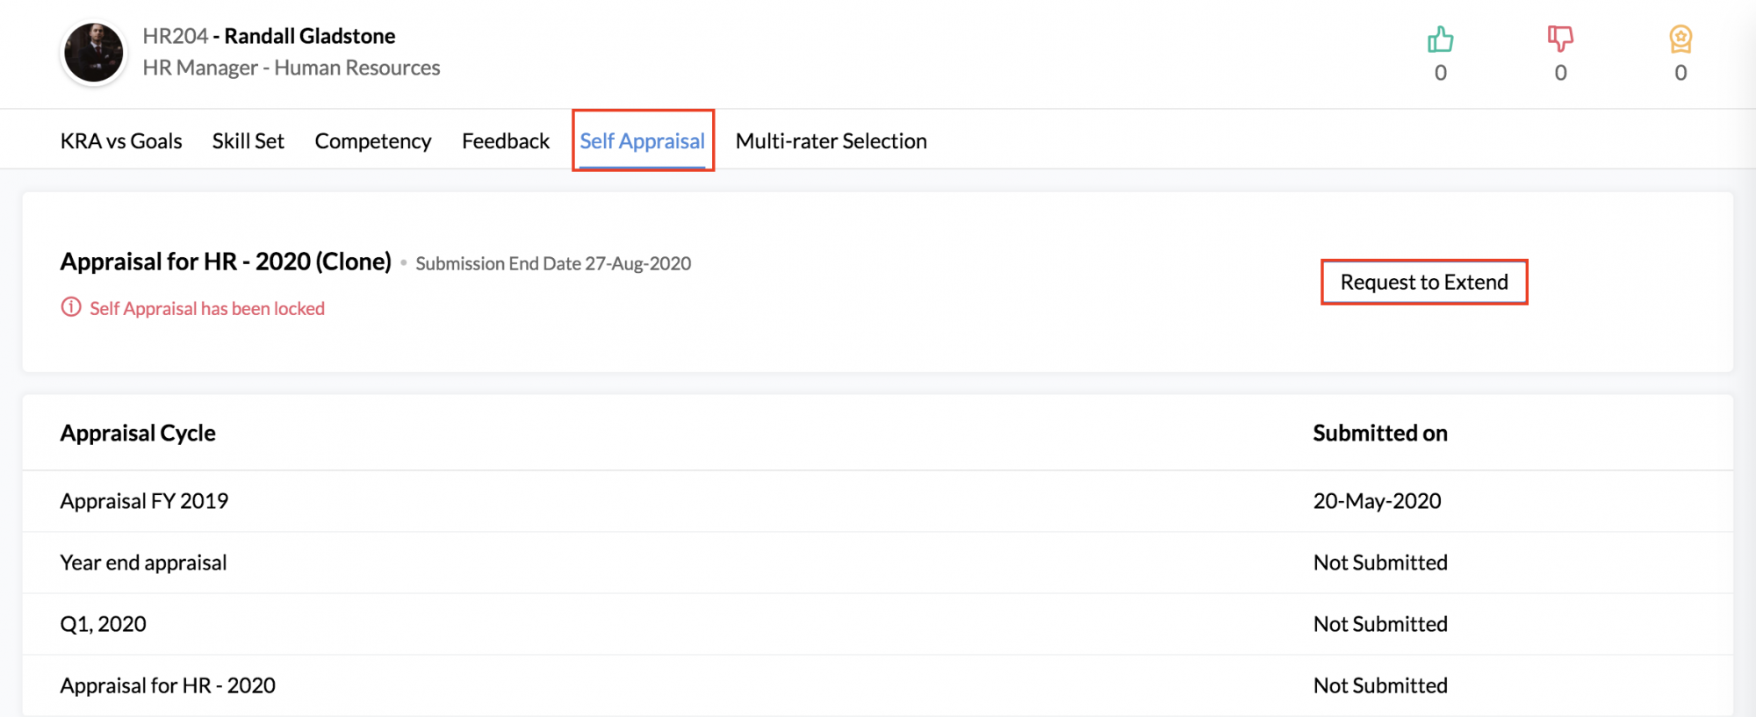Click the 20-May-2020 submission date
1756x717 pixels.
[1377, 501]
